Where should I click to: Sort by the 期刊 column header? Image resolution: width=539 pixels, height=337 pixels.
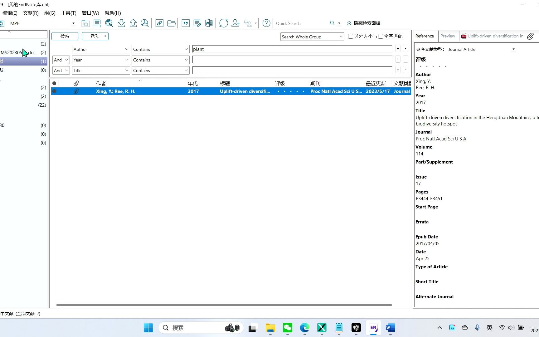[315, 83]
